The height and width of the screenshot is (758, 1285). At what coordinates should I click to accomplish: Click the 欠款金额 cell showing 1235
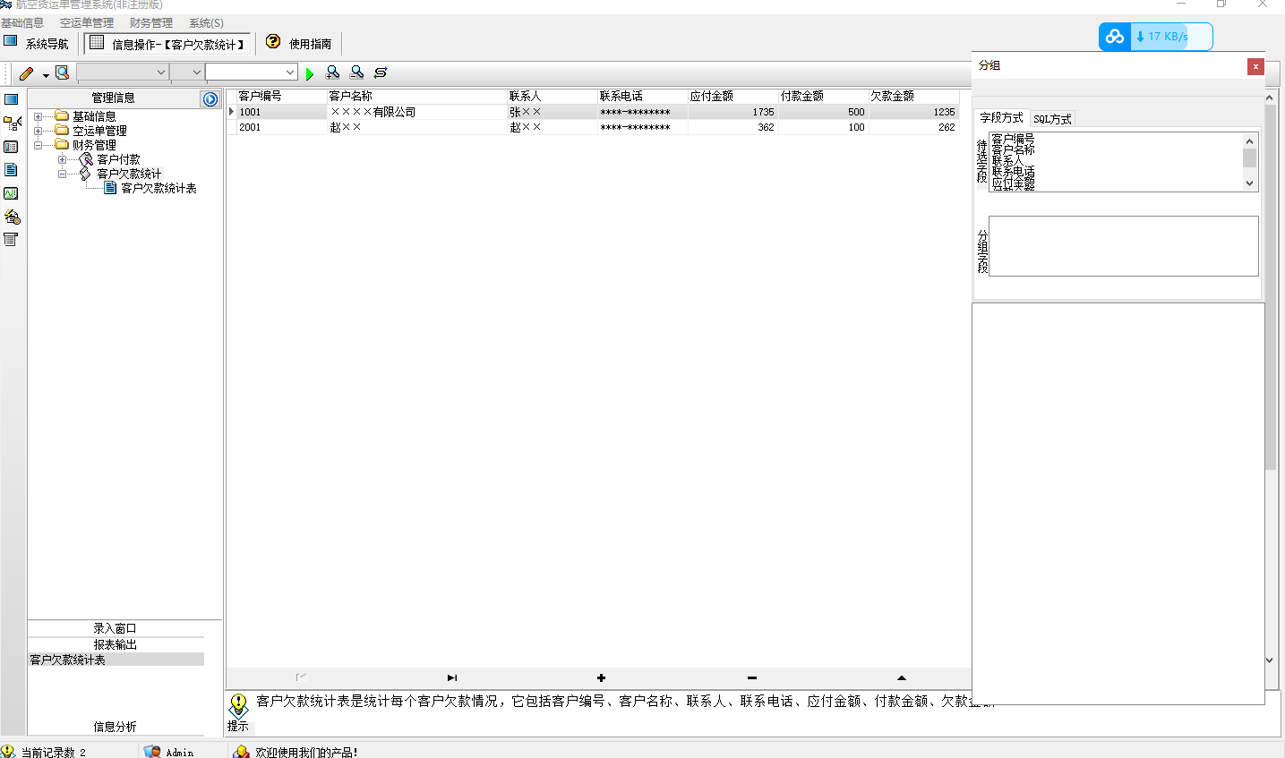(913, 112)
